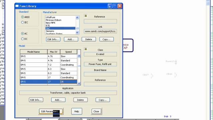Viewport: 213px width, 120px height.
Task: Click the Close button in dialog
Action: (x=96, y=111)
